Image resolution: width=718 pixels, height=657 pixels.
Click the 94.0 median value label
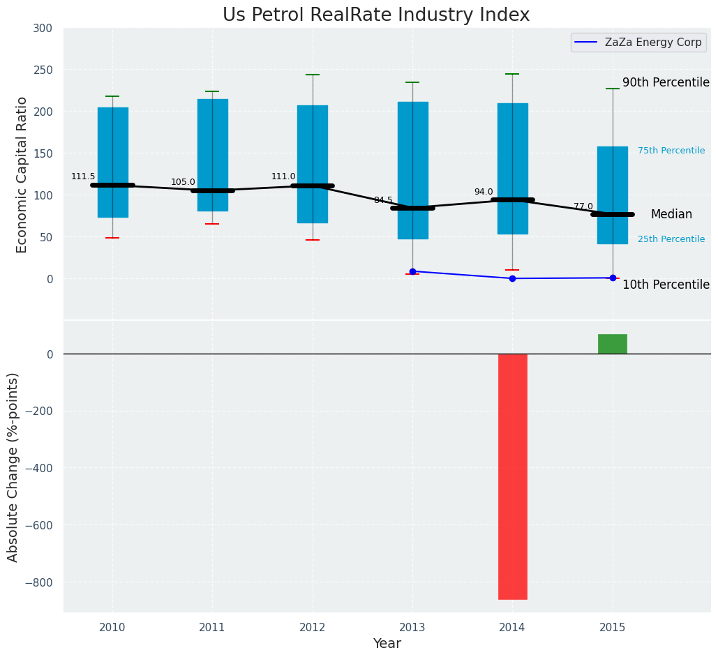[x=484, y=192]
